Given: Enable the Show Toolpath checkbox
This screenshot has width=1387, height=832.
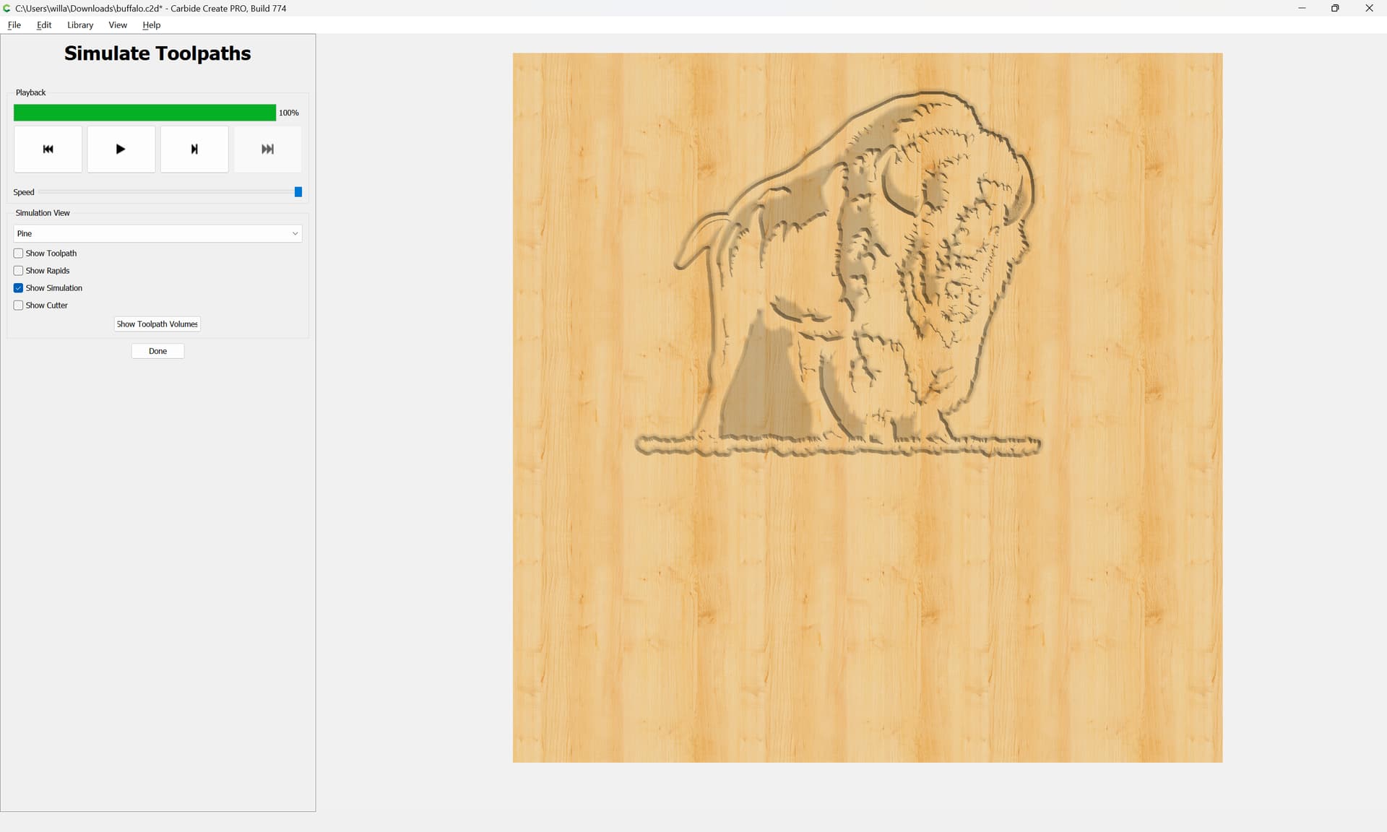Looking at the screenshot, I should click(x=19, y=253).
